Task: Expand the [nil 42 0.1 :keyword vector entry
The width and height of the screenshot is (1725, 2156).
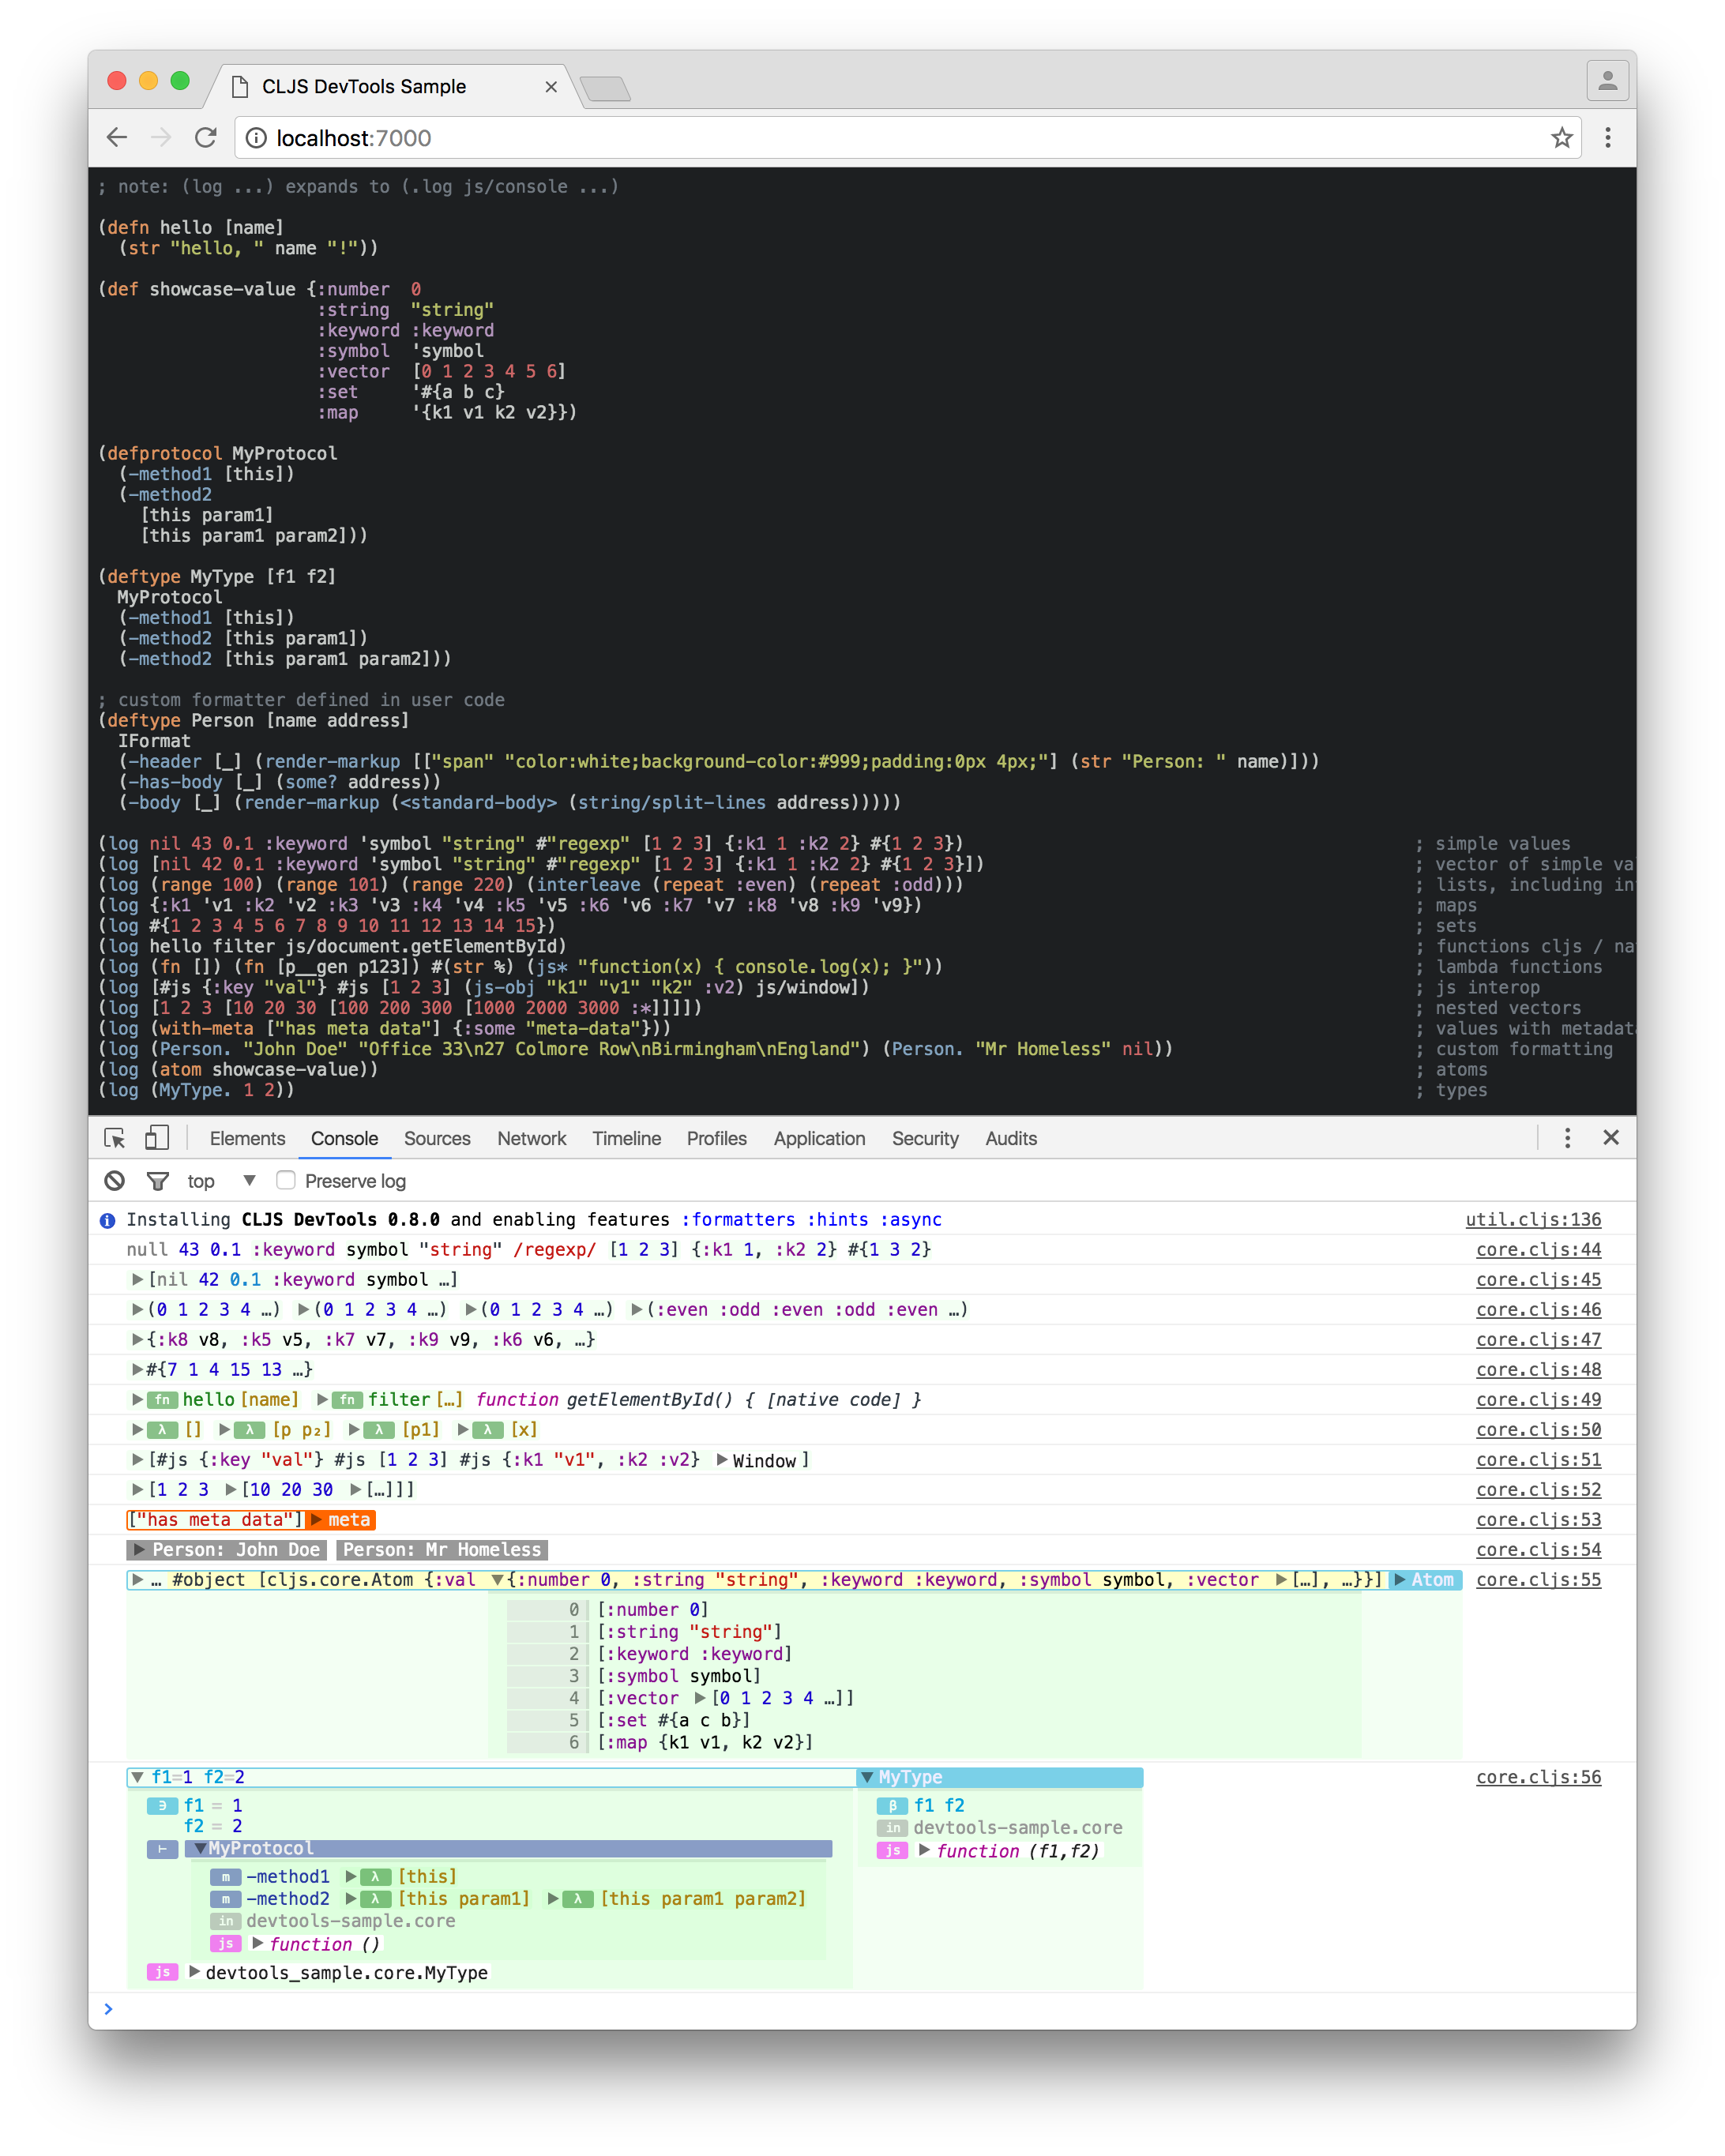Action: [x=138, y=1279]
